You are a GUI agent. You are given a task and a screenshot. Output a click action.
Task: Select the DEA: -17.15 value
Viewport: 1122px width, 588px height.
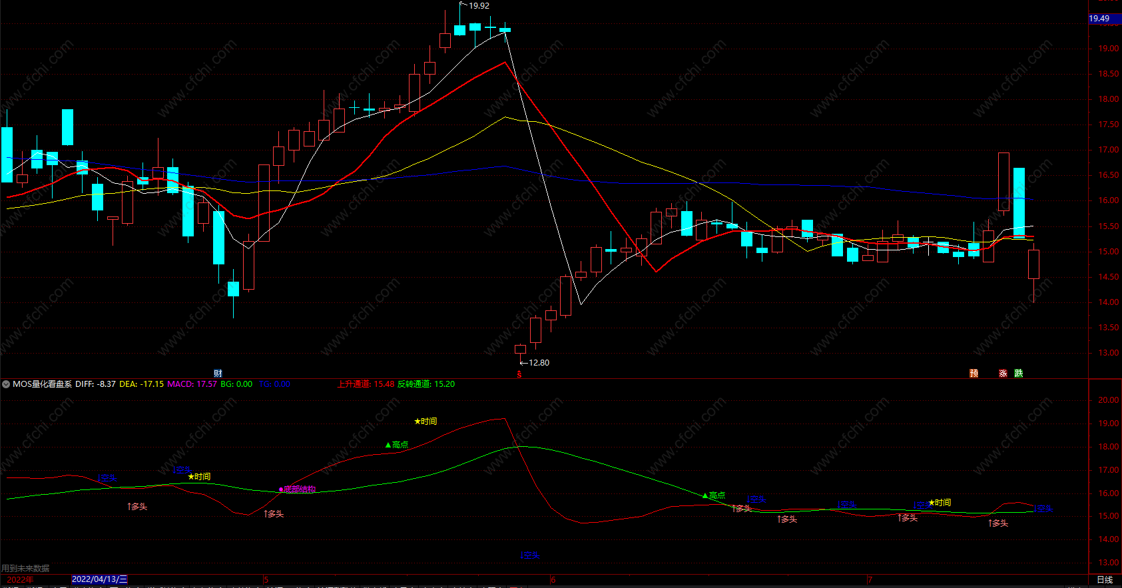tap(141, 384)
